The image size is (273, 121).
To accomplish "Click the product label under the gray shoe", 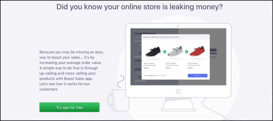I will coord(172,64).
